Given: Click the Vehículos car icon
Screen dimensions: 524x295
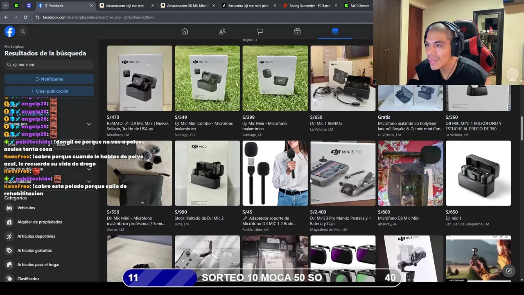Looking at the screenshot, I should tap(9, 208).
